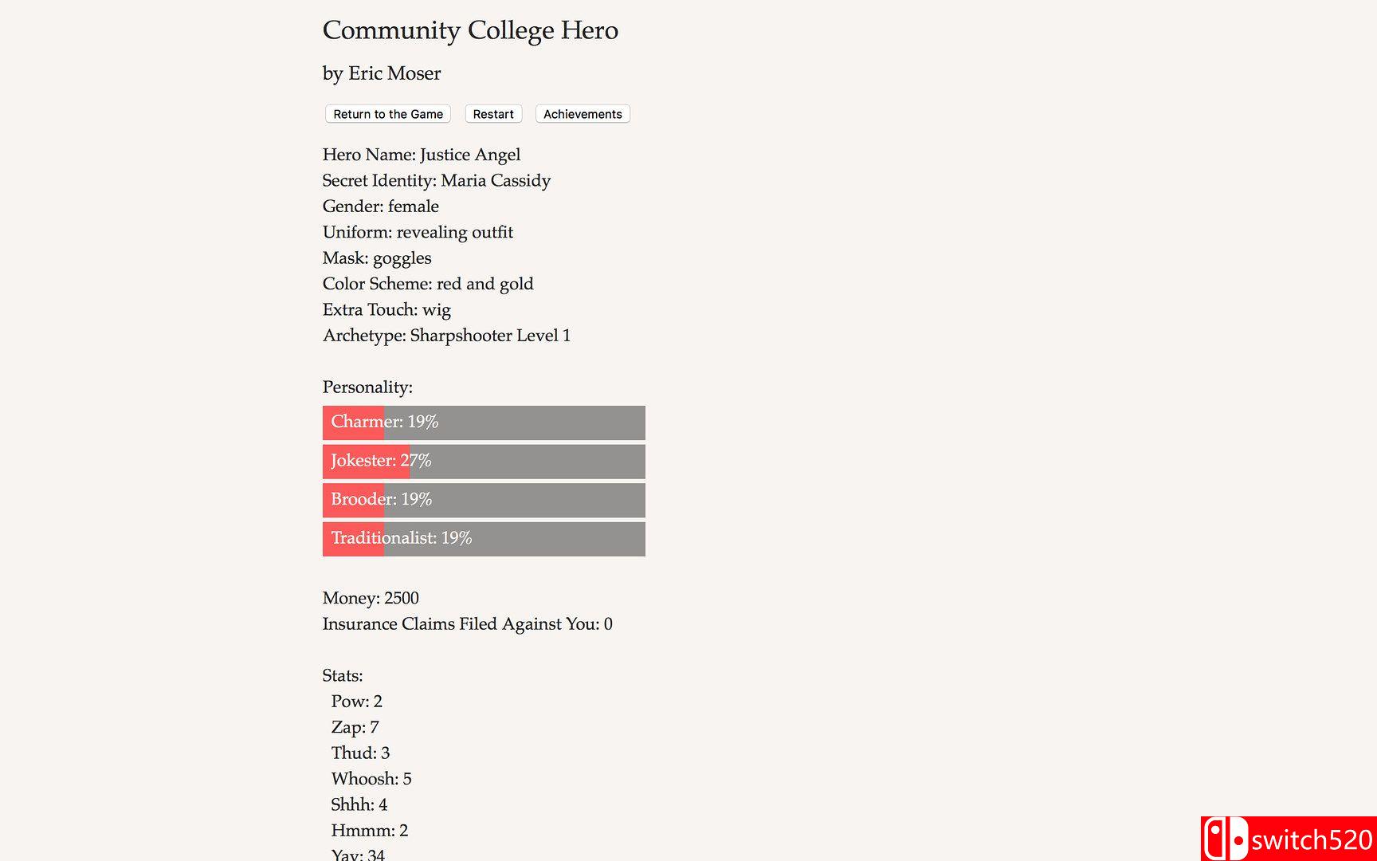Click the Secret Identity Maria Cassidy line

(437, 181)
